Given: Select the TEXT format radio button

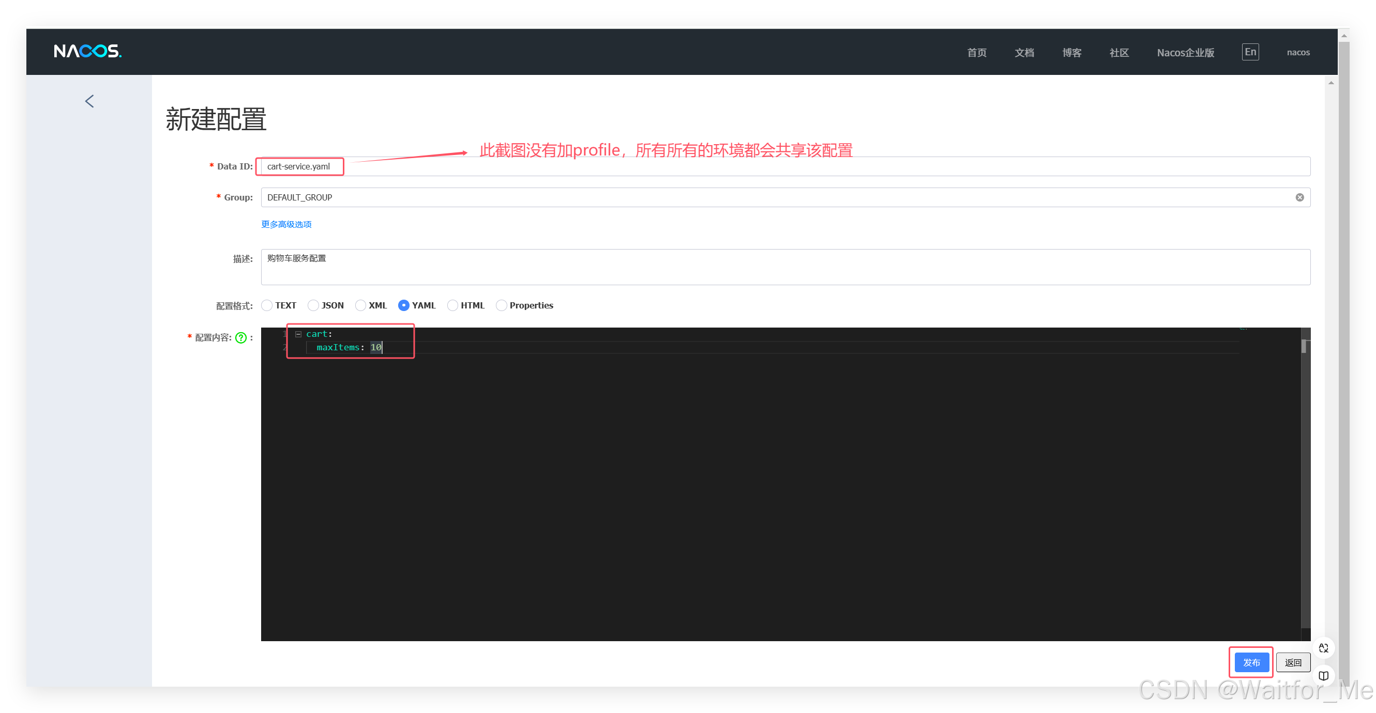Looking at the screenshot, I should pyautogui.click(x=267, y=305).
